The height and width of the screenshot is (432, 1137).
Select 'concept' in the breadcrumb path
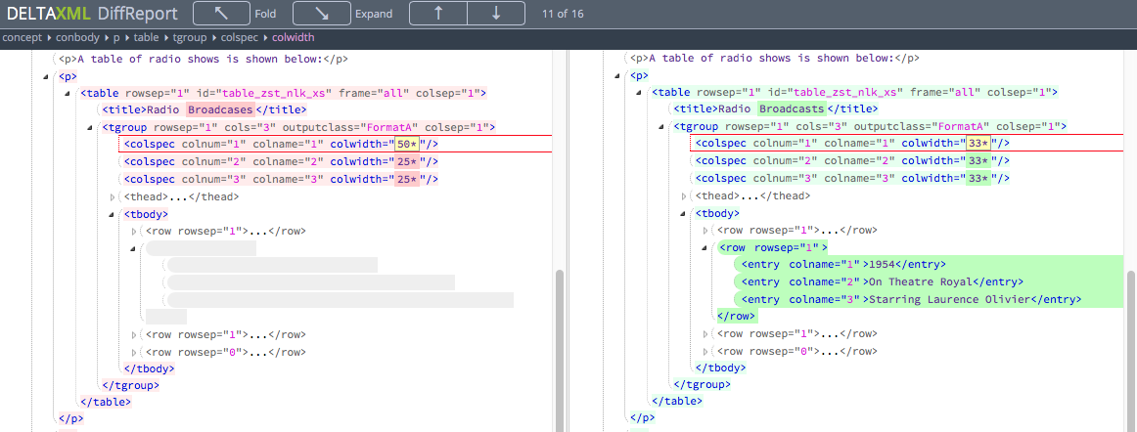pyautogui.click(x=22, y=37)
